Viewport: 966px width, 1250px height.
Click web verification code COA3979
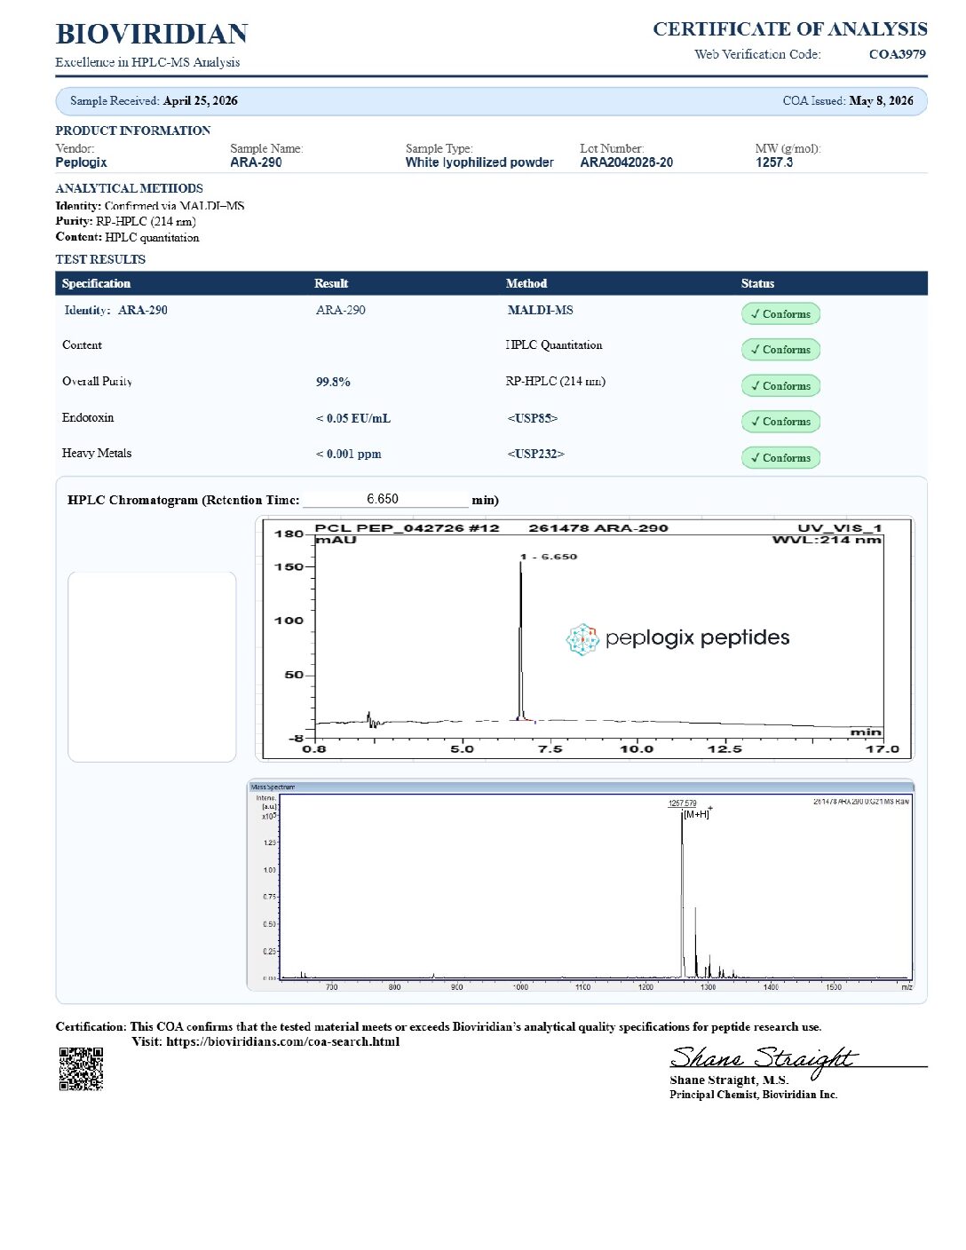[897, 54]
